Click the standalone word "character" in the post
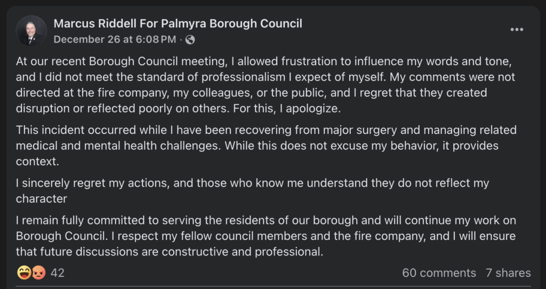This screenshot has height=289, width=546. pos(42,199)
